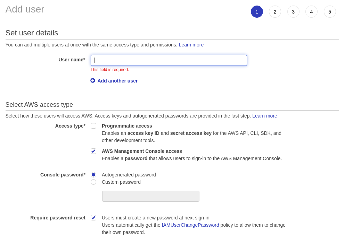Jump to wizard step 2
This screenshot has width=345, height=243.
point(275,12)
